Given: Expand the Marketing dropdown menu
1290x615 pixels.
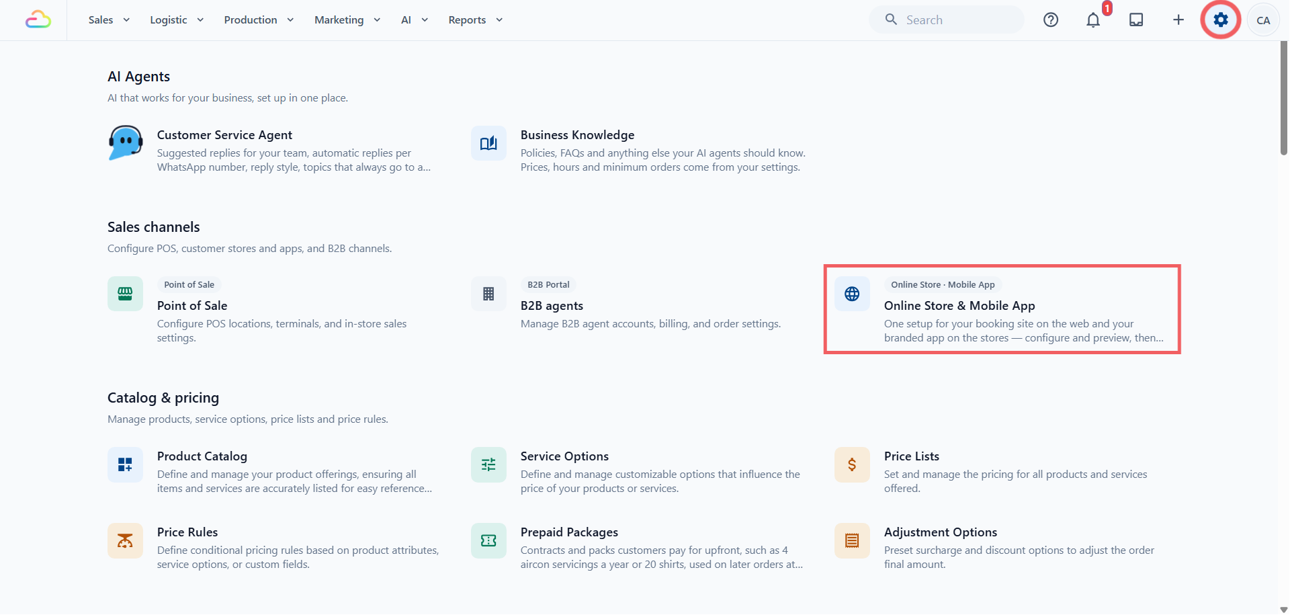Looking at the screenshot, I should (x=347, y=19).
